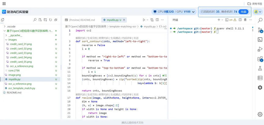This screenshot has width=264, height=125.
Task: Expand the __pycache__ folder
Action: [15, 35]
